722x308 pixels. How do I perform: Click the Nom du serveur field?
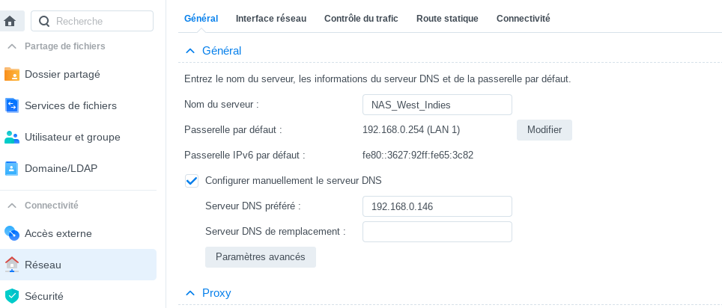437,105
